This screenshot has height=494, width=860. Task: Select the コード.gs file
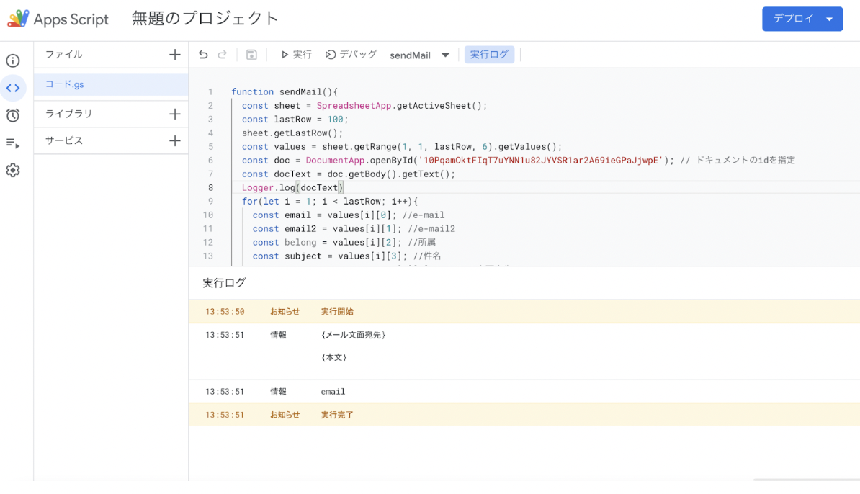[x=65, y=84]
